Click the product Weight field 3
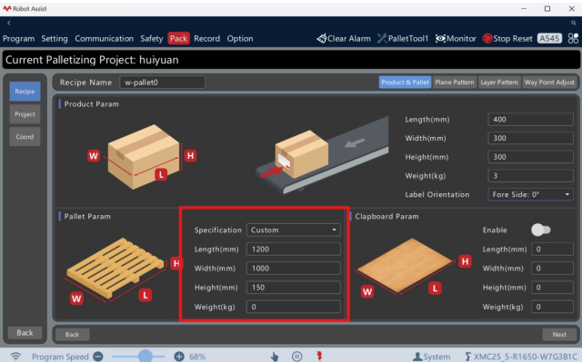This screenshot has width=582, height=362. pyautogui.click(x=530, y=175)
